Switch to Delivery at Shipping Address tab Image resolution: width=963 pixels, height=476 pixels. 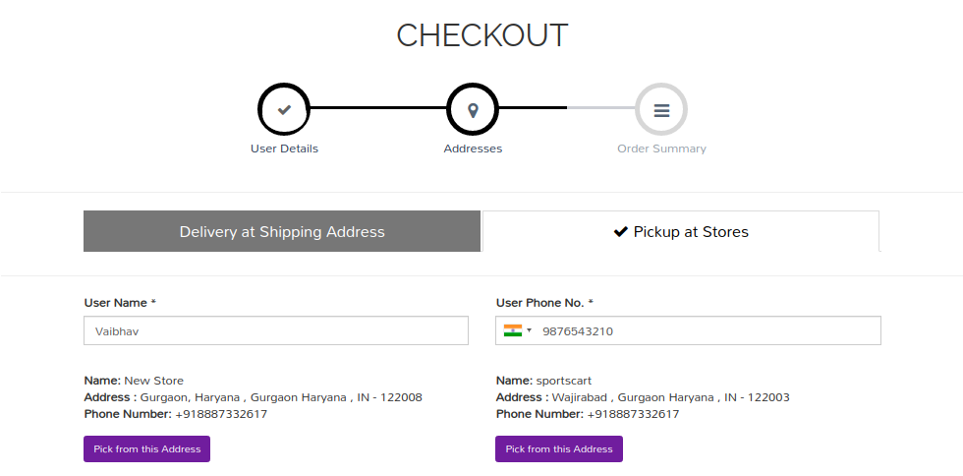click(x=282, y=231)
